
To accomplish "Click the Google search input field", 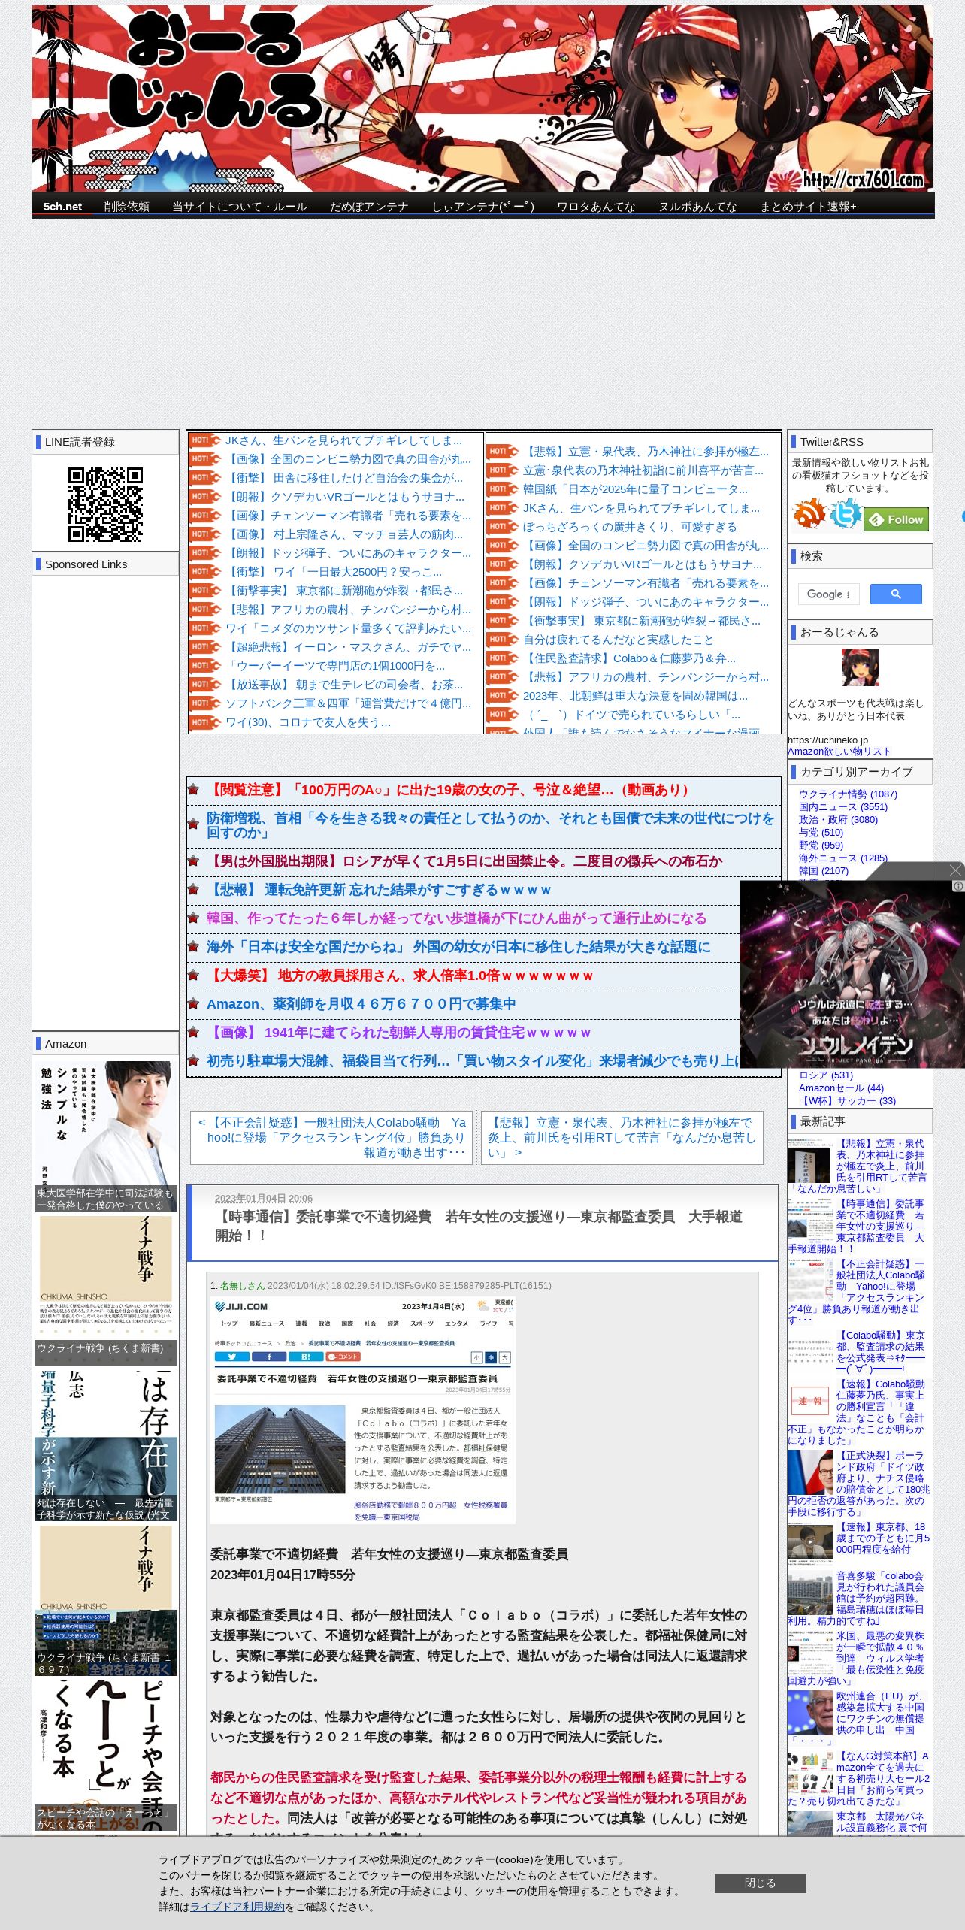I will (828, 594).
